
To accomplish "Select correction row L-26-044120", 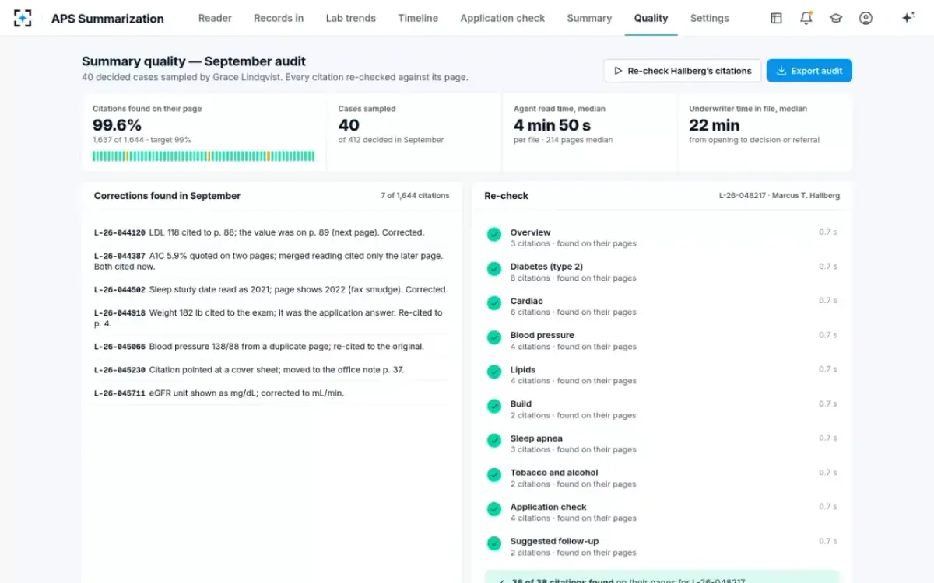I will coord(271,232).
